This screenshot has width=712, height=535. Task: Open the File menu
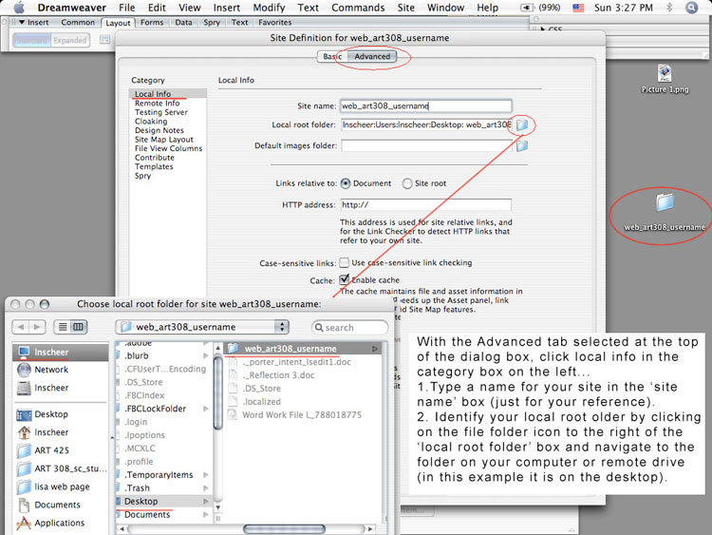(x=126, y=8)
